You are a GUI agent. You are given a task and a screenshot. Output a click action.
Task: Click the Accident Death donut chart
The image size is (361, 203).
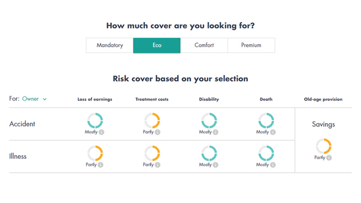(266, 120)
